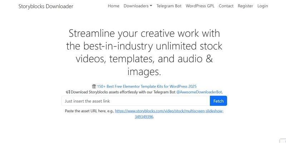The width and height of the screenshot is (286, 157).
Task: Open the @AwesomeDownloaderBot Telegram link
Action: [199, 92]
